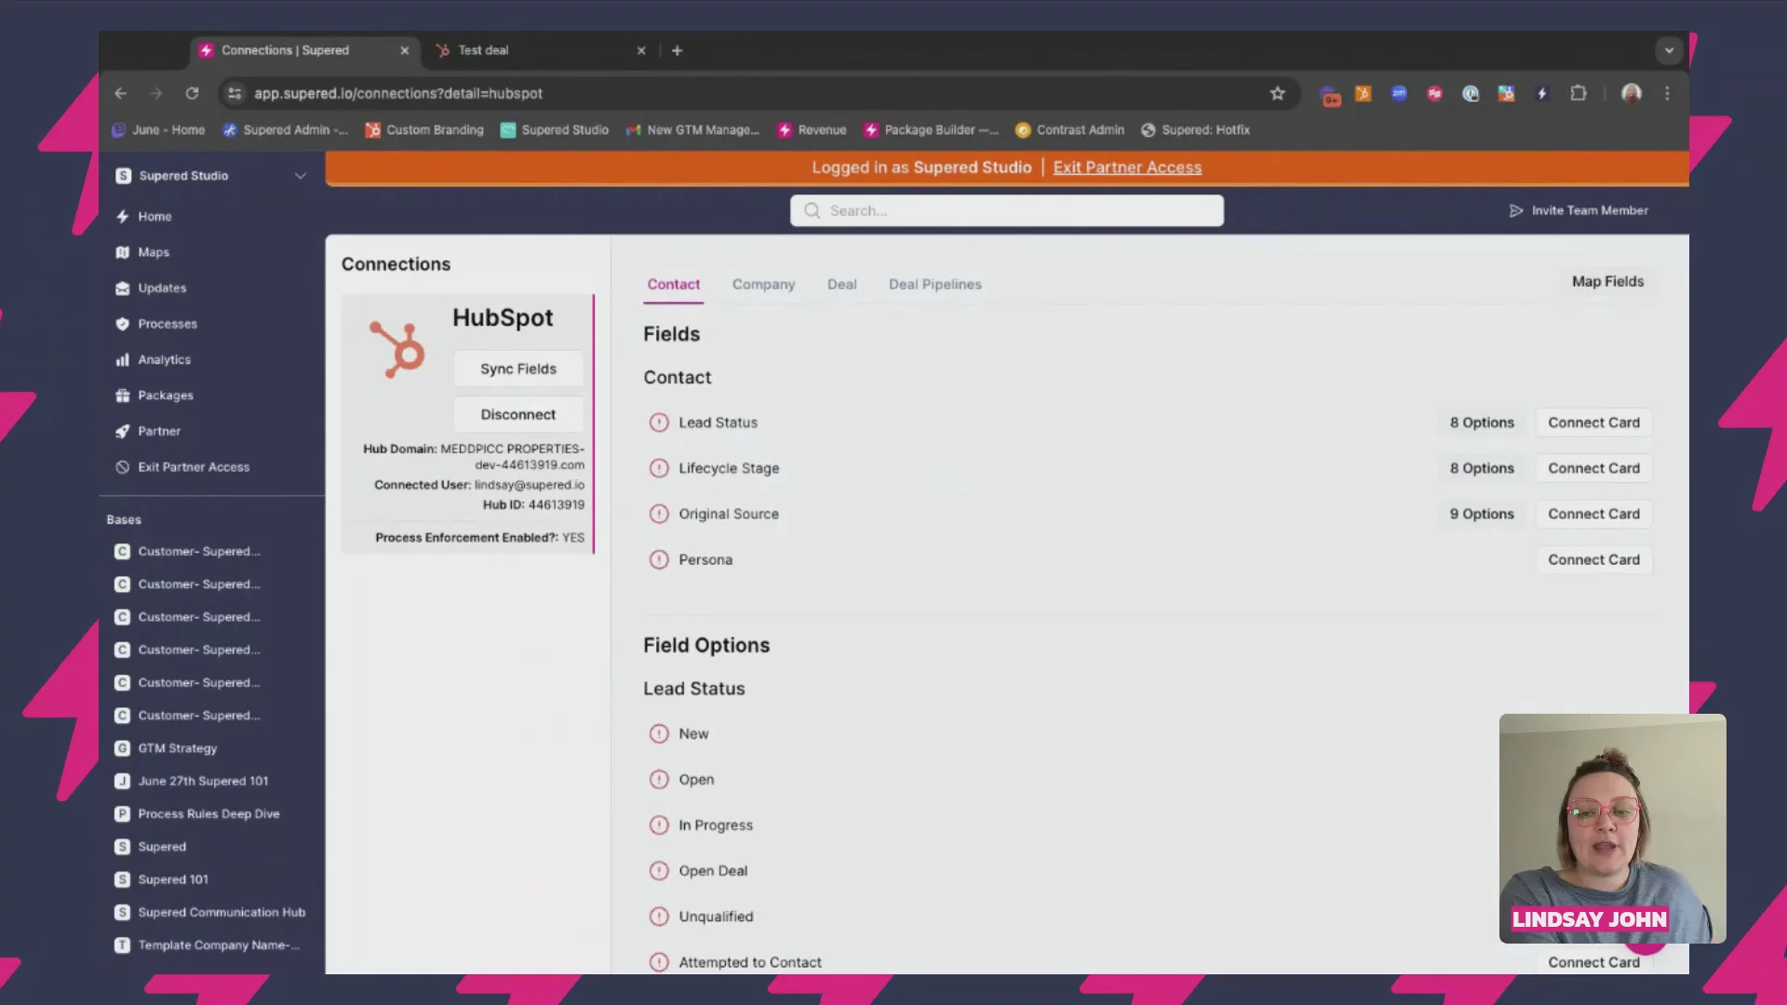
Task: Open Processes in the sidebar
Action: click(156, 324)
